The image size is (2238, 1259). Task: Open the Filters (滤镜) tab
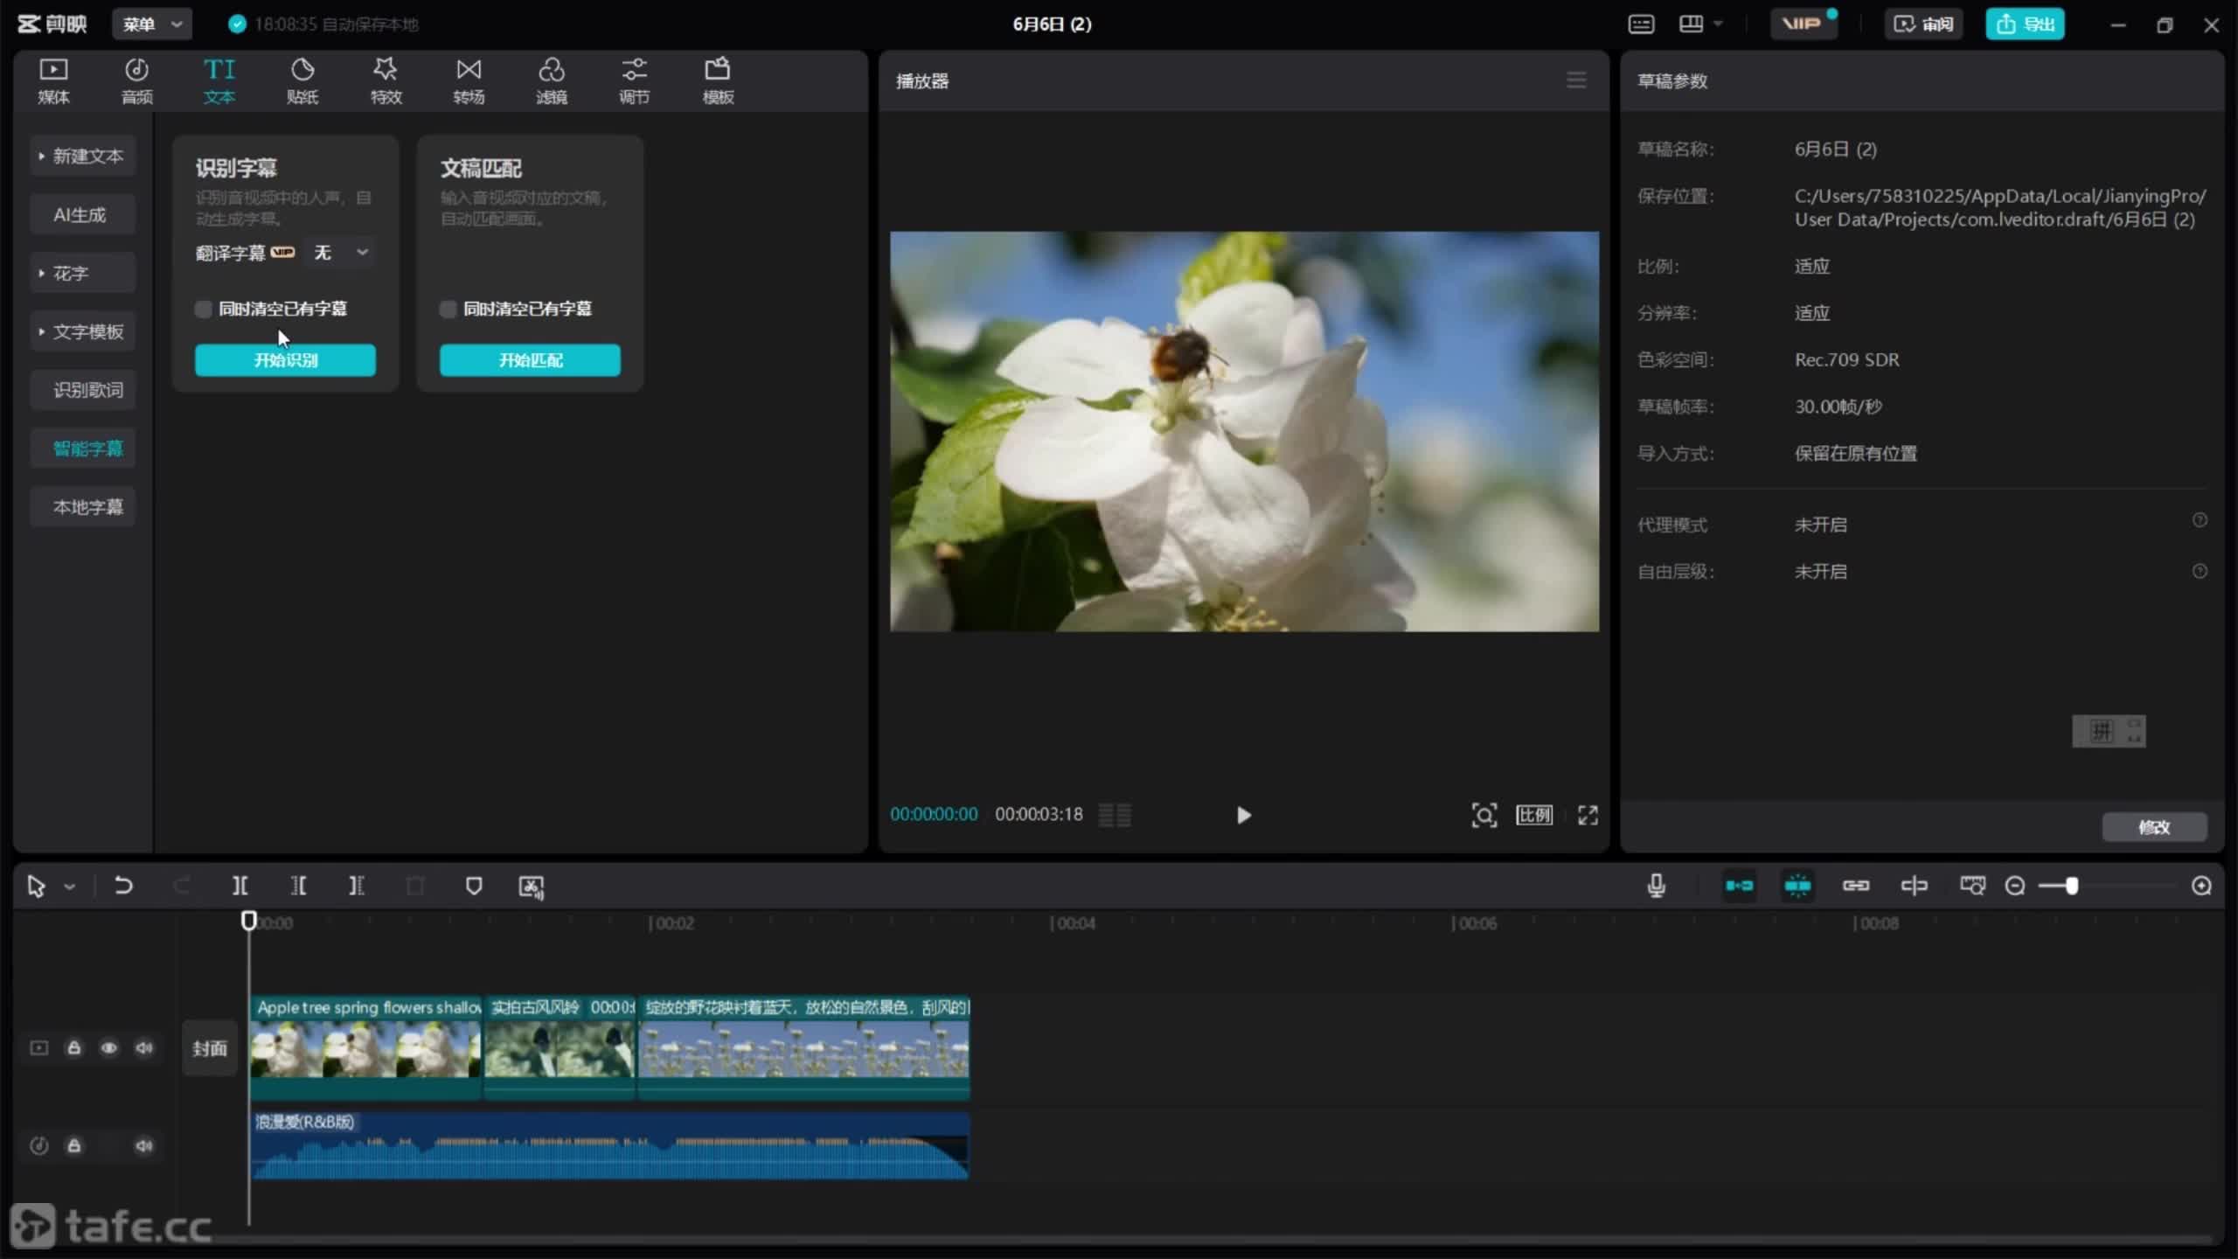552,80
